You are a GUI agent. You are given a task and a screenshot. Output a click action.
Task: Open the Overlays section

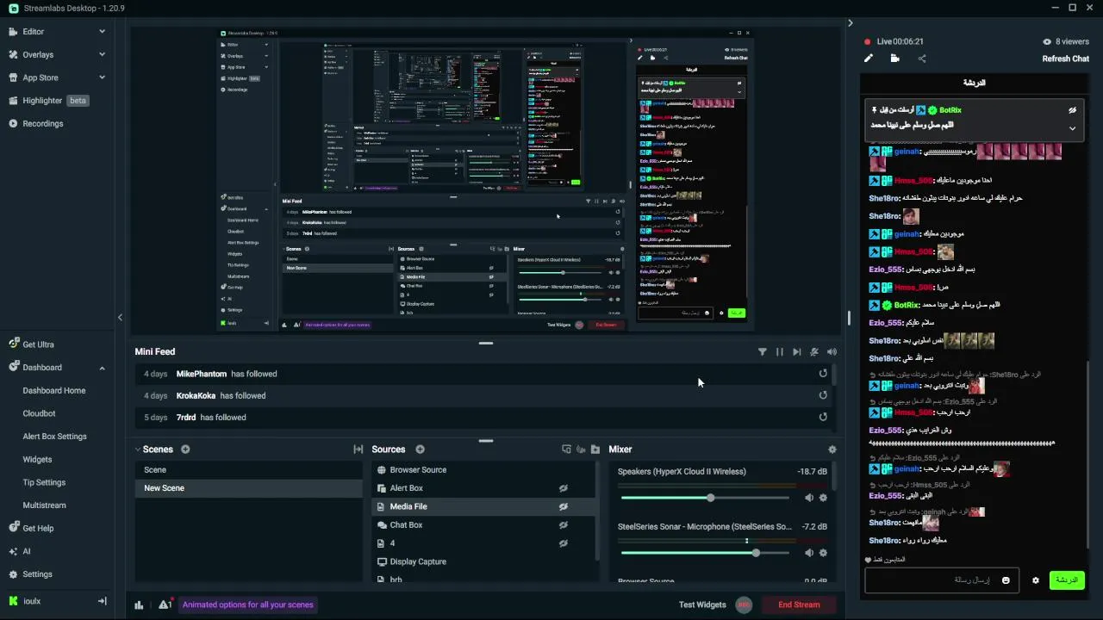38,54
